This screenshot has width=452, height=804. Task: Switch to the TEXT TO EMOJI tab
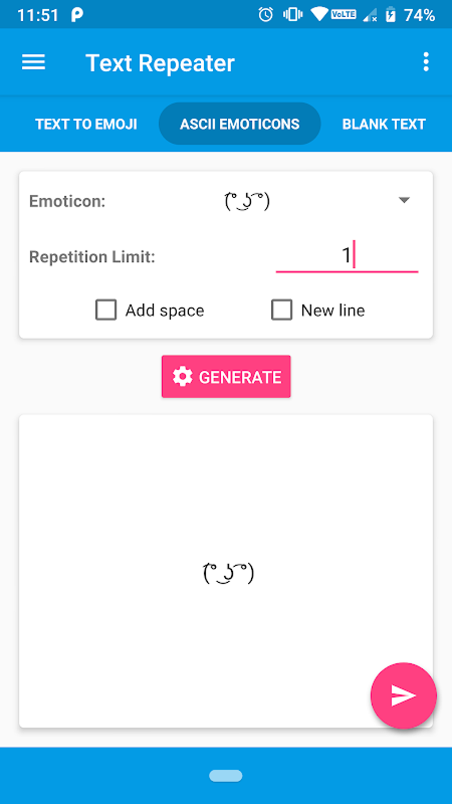click(x=87, y=124)
